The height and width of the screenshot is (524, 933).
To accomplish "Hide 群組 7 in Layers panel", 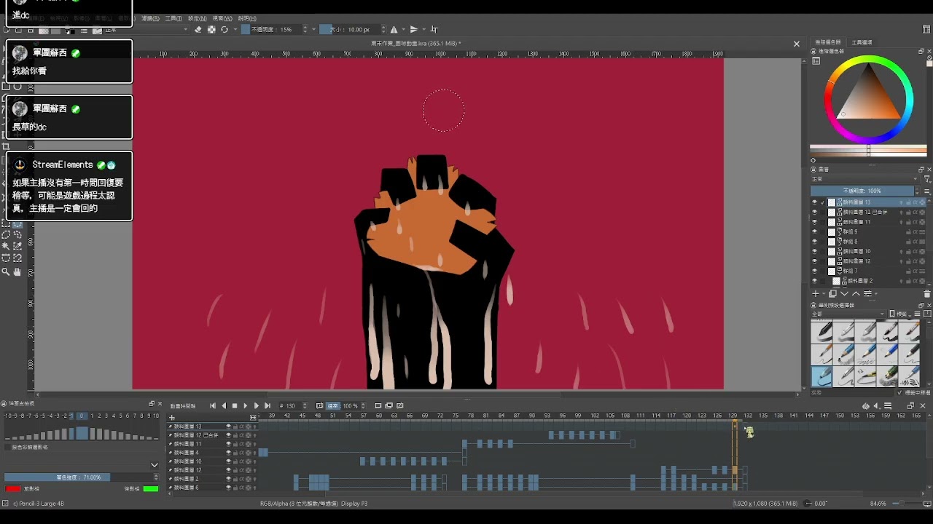I will 815,271.
